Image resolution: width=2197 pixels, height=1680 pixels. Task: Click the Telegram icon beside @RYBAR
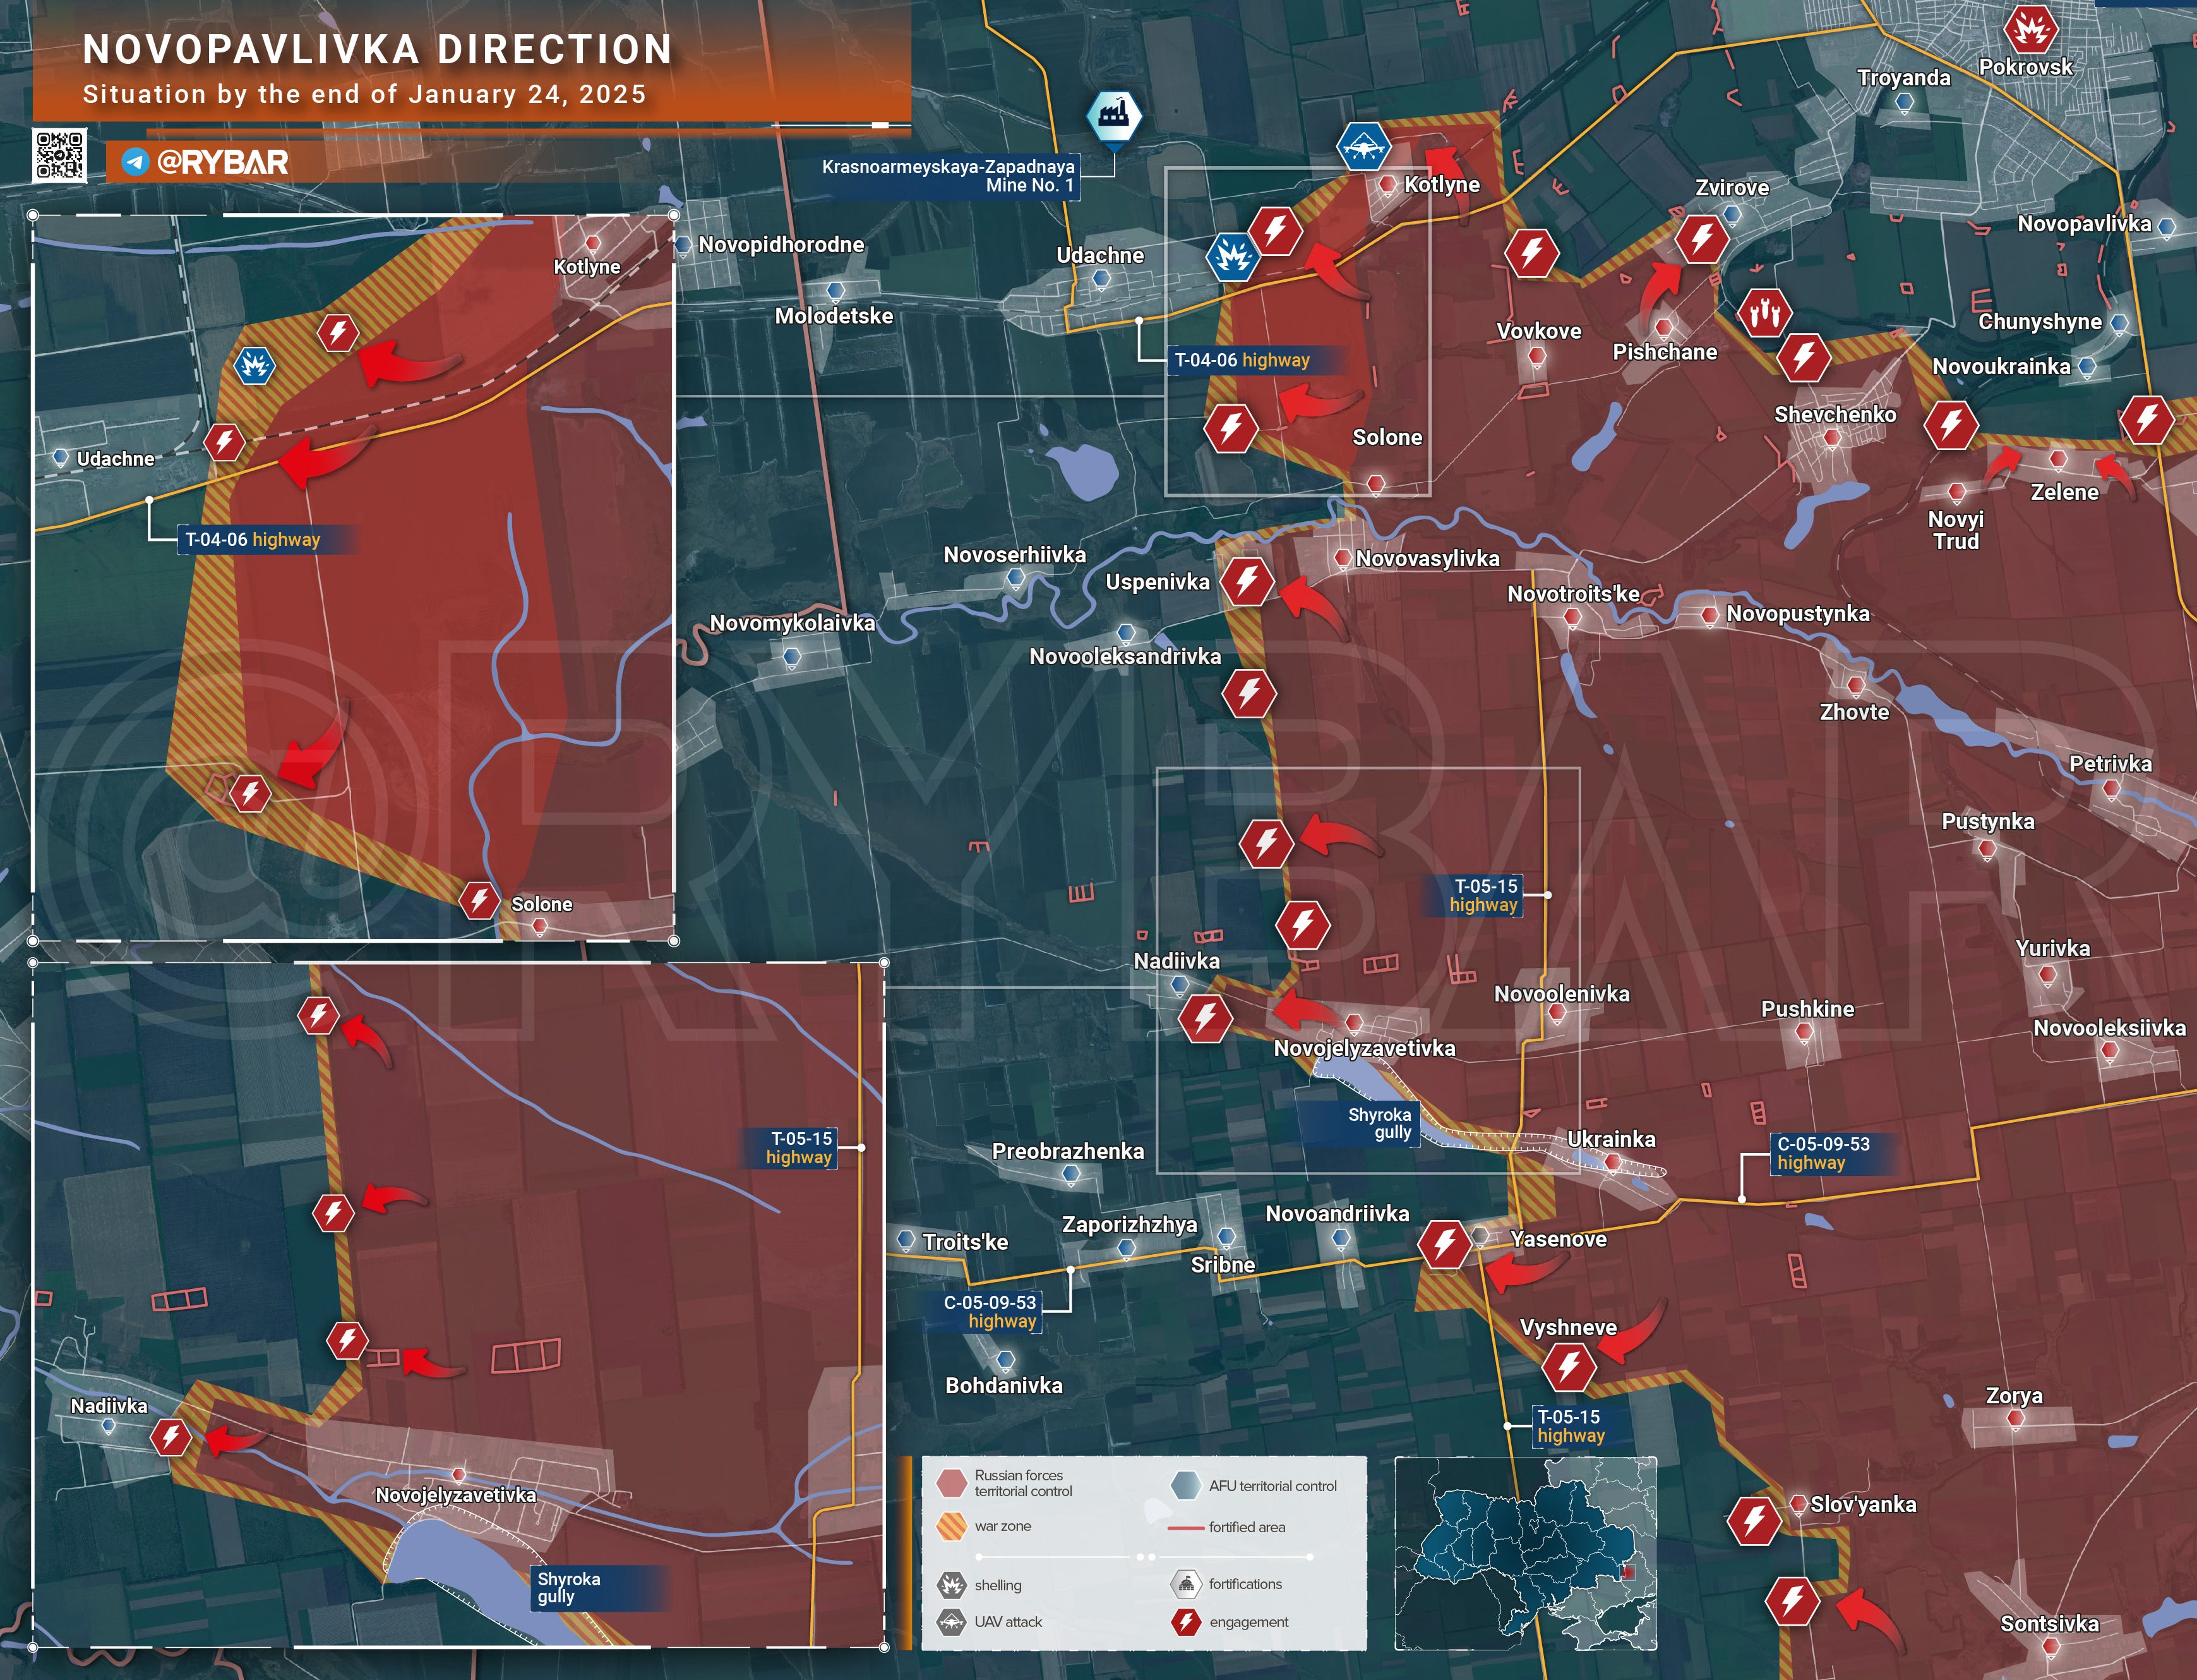tap(135, 162)
